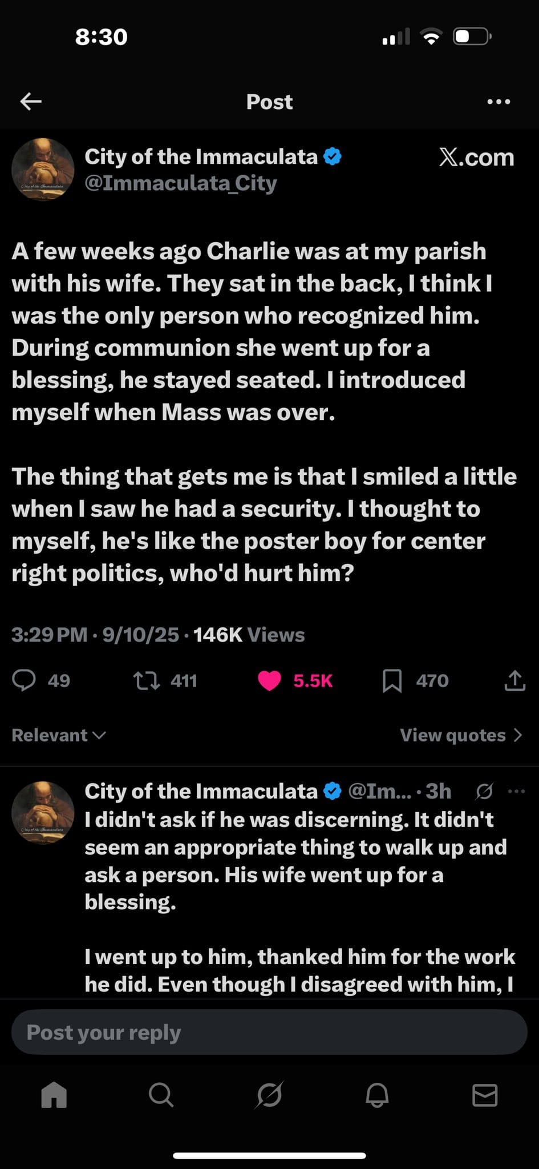Tap the back arrow icon
This screenshot has width=539, height=1169.
coord(31,102)
